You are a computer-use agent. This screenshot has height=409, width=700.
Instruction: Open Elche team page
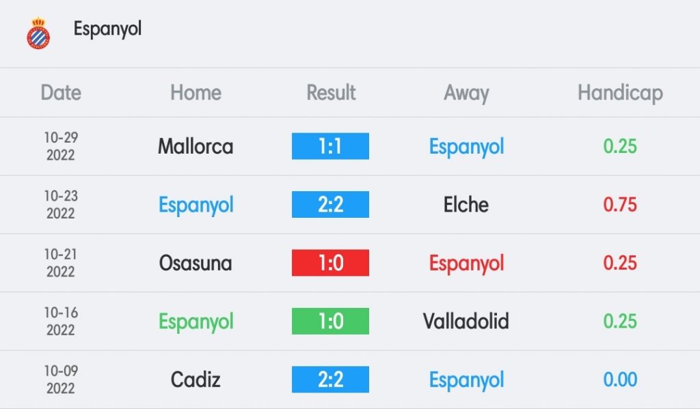point(466,205)
